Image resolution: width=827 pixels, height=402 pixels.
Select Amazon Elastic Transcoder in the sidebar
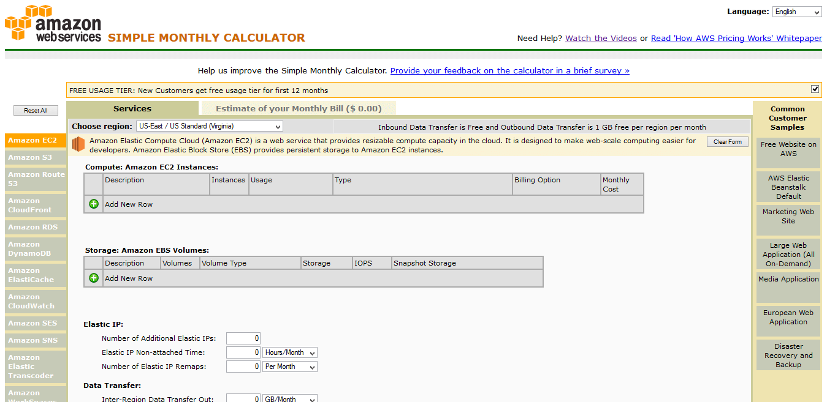[x=36, y=367]
